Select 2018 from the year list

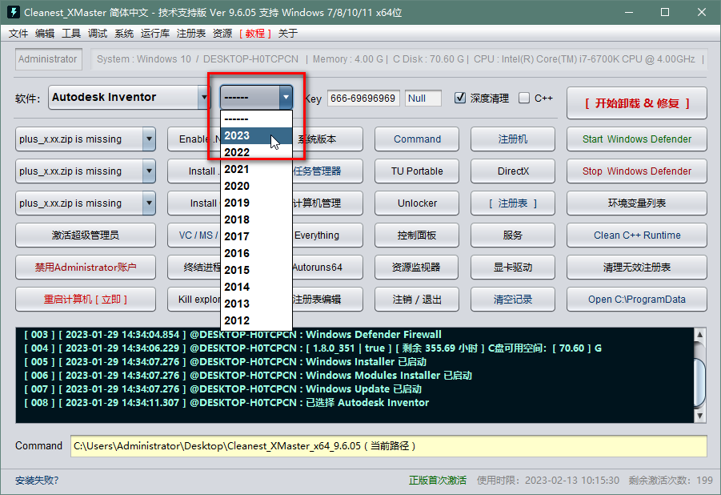click(x=256, y=219)
